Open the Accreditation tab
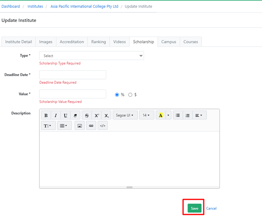The height and width of the screenshot is (217, 262). (x=72, y=42)
